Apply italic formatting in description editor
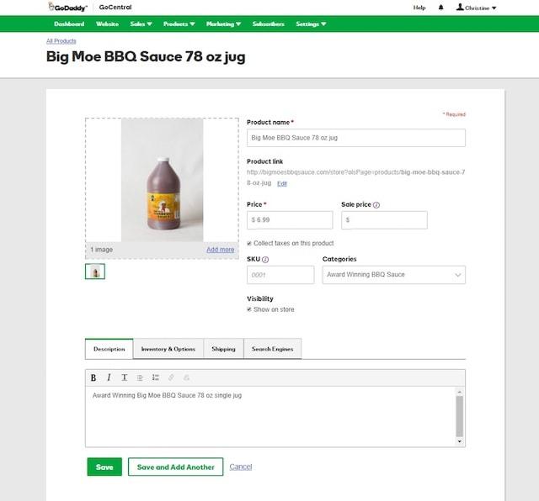Viewport: 539px width, 501px height. [109, 377]
